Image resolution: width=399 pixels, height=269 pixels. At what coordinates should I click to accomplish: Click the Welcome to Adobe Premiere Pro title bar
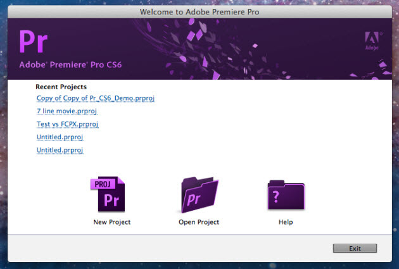[x=199, y=12]
